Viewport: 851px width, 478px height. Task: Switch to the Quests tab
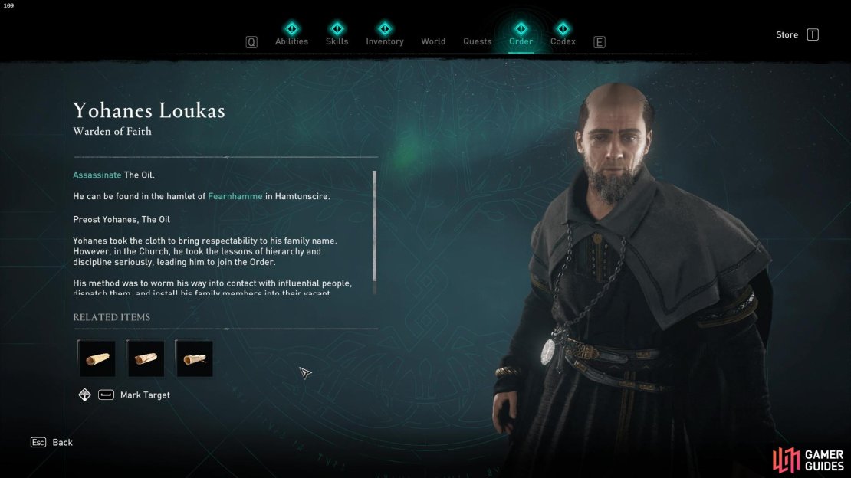click(477, 41)
